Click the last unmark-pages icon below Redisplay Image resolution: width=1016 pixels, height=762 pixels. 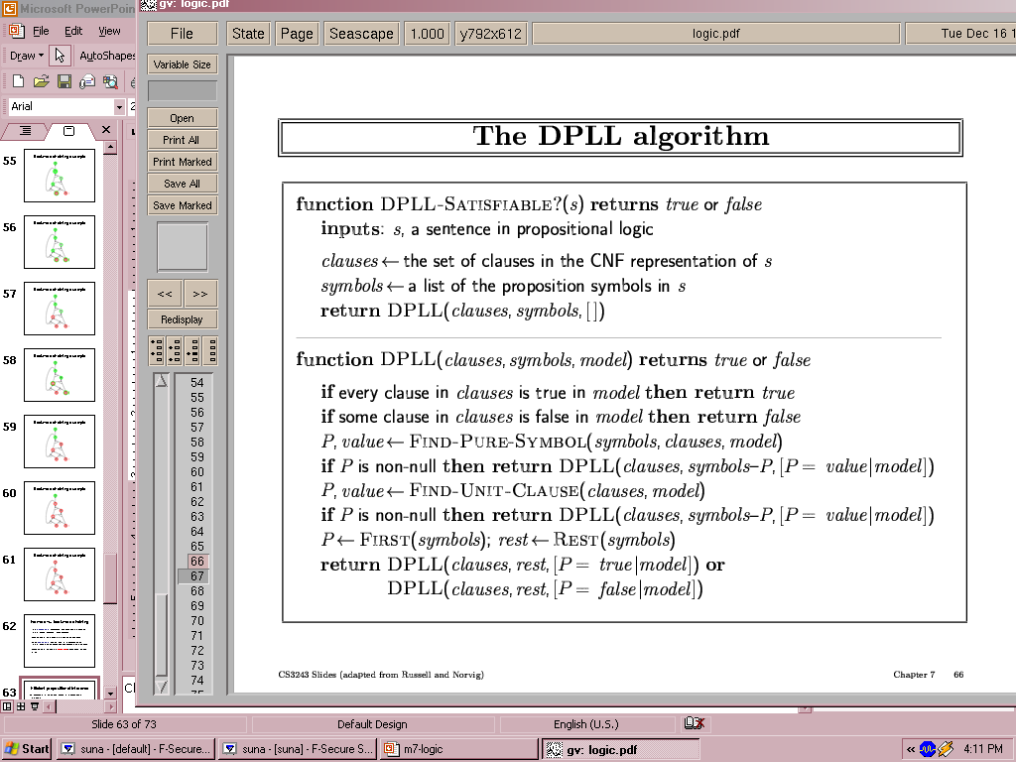(209, 350)
